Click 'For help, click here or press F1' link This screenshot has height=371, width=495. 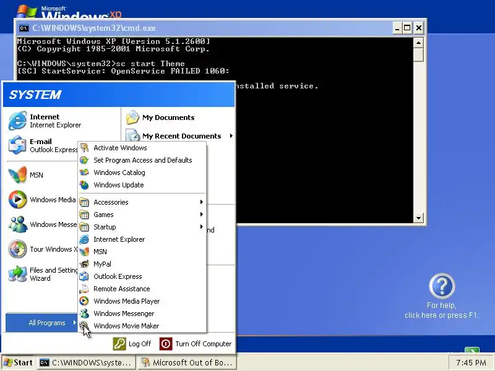[442, 310]
